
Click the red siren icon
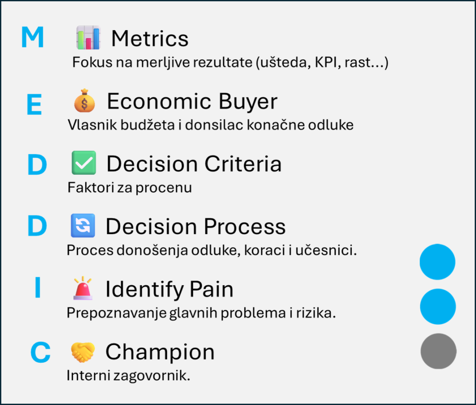click(x=82, y=288)
